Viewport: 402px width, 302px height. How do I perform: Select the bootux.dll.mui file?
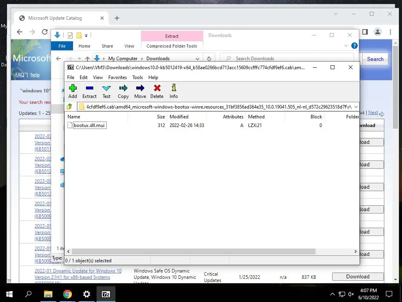coord(89,125)
